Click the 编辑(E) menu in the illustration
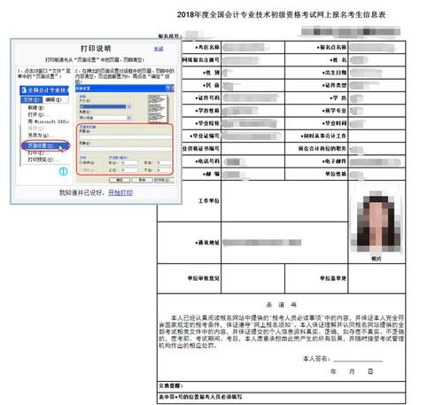The image size is (443, 405). pyautogui.click(x=53, y=100)
